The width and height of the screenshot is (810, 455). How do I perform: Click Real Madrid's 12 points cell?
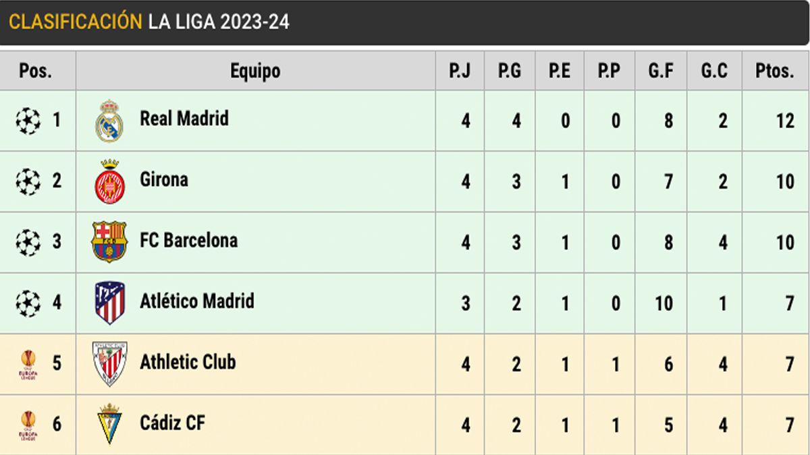784,121
